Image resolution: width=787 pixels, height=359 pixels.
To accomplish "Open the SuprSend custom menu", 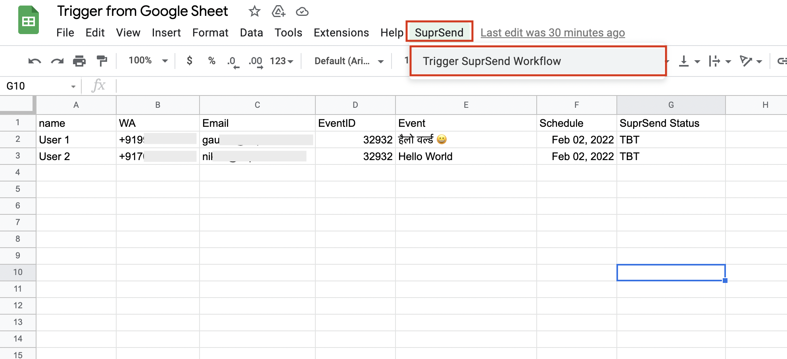I will pyautogui.click(x=439, y=32).
